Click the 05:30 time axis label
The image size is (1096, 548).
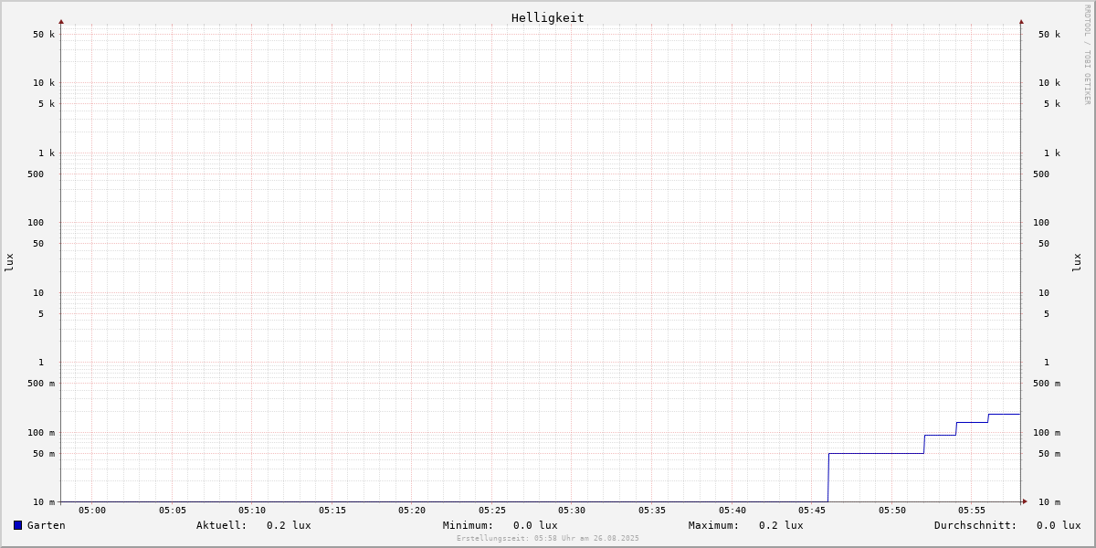click(572, 511)
